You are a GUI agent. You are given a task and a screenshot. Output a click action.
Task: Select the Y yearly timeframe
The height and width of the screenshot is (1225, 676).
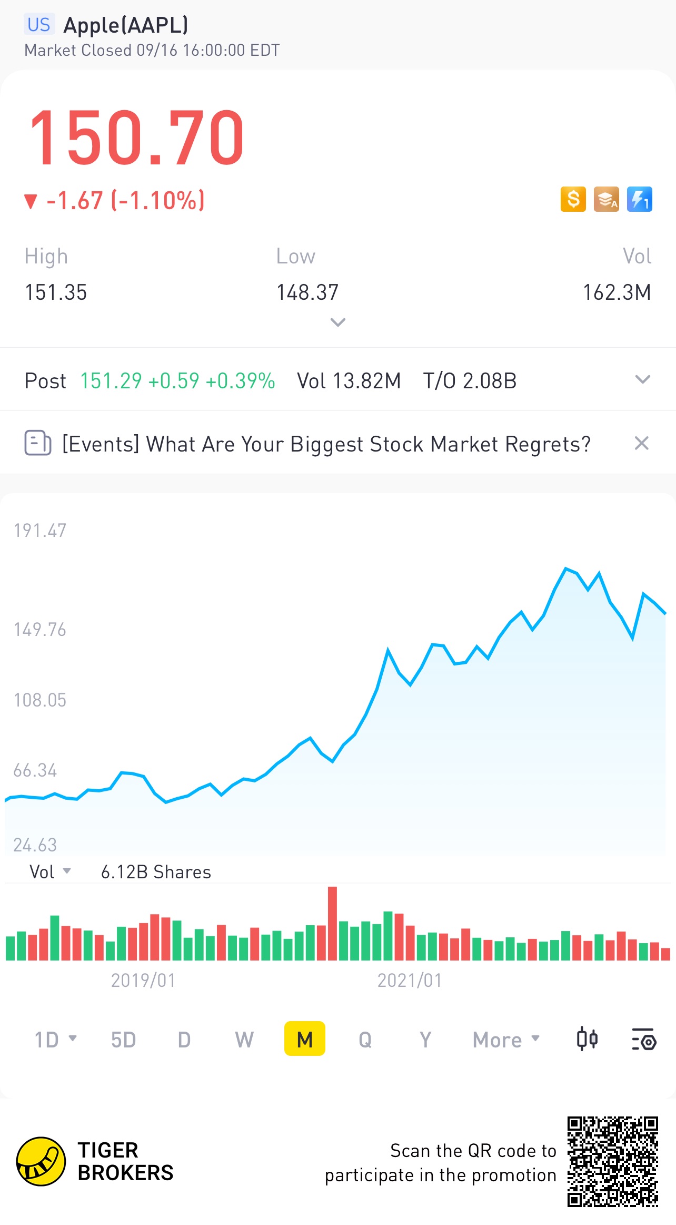pos(425,1040)
